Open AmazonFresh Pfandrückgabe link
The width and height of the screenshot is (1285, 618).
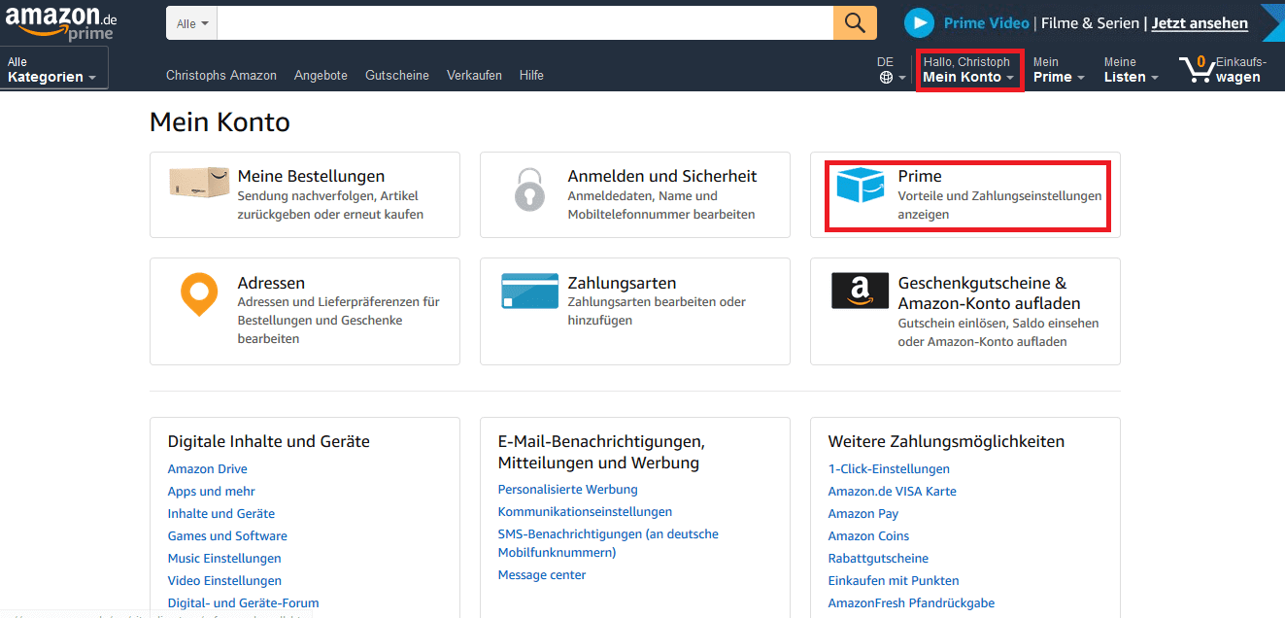coord(911,603)
